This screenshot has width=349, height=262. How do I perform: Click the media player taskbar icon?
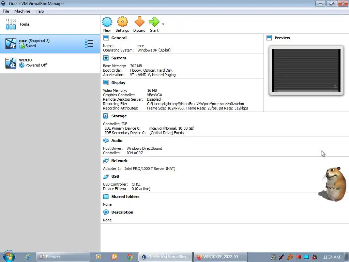98,257
